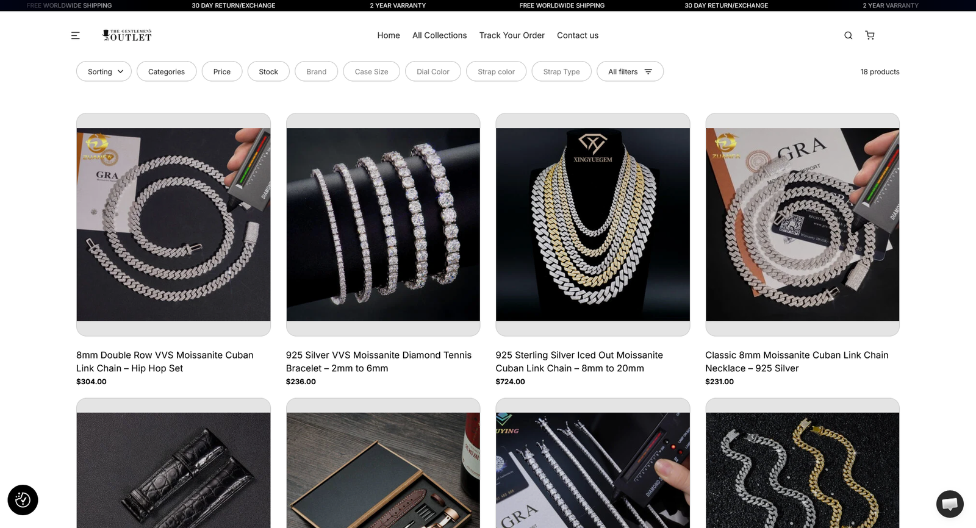Viewport: 976px width, 528px height.
Task: Open All filters panel
Action: 630,71
